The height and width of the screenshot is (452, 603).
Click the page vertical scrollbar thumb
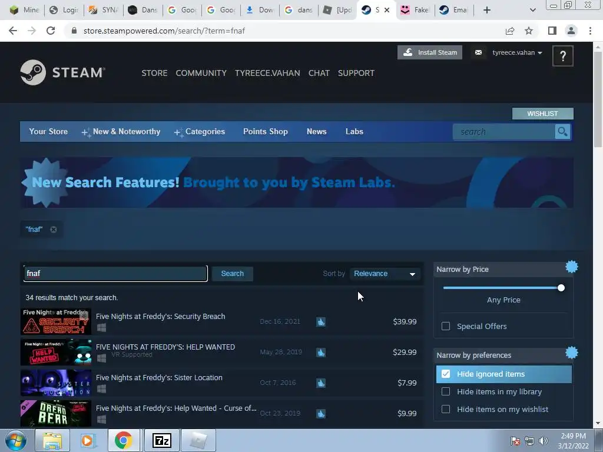click(598, 99)
